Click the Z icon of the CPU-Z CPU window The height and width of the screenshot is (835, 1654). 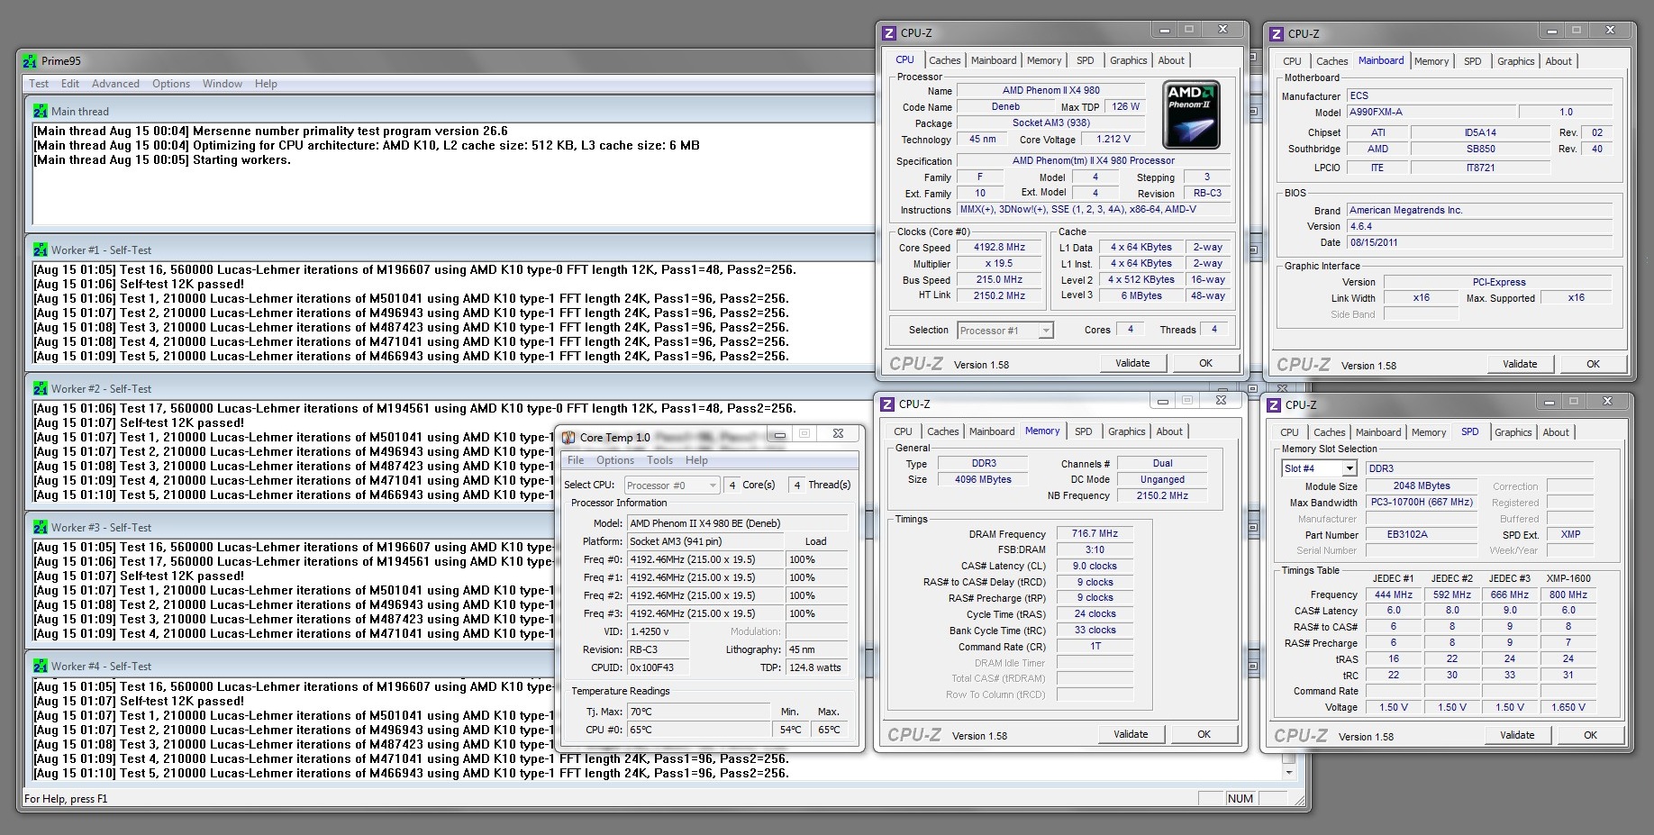[888, 33]
